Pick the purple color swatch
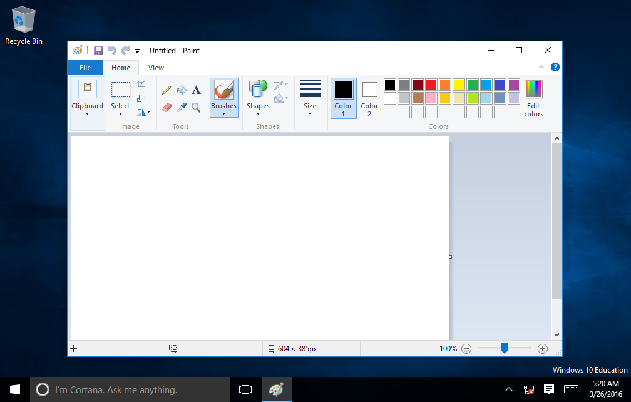Image resolution: width=631 pixels, height=402 pixels. click(514, 85)
